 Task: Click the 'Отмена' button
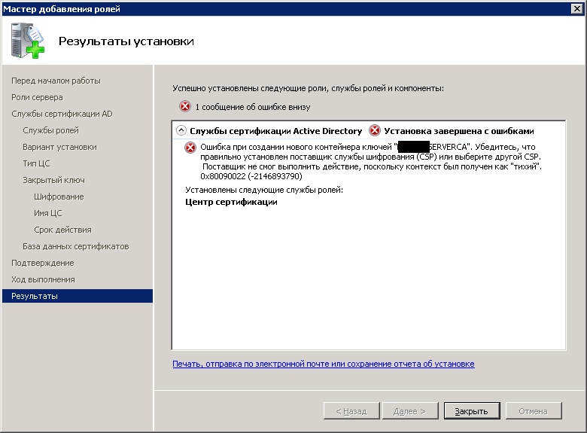pyautogui.click(x=533, y=411)
